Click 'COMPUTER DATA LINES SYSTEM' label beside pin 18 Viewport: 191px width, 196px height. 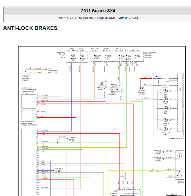(x=58, y=170)
